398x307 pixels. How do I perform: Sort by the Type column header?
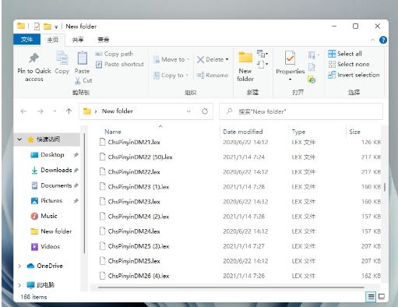[298, 132]
